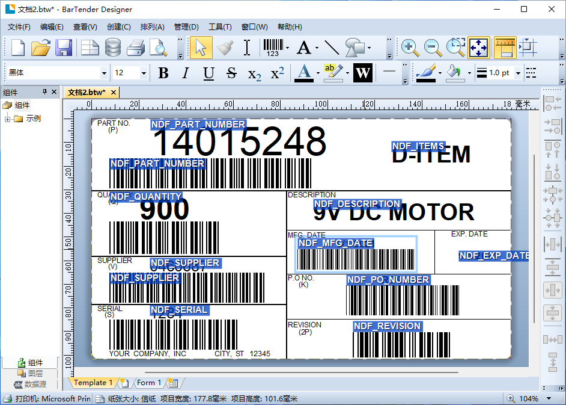The width and height of the screenshot is (566, 405).
Task: Select the 组件 root tree item
Action: click(22, 105)
